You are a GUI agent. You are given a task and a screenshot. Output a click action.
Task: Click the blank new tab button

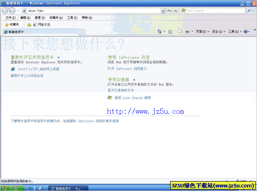pyautogui.click(x=81, y=32)
